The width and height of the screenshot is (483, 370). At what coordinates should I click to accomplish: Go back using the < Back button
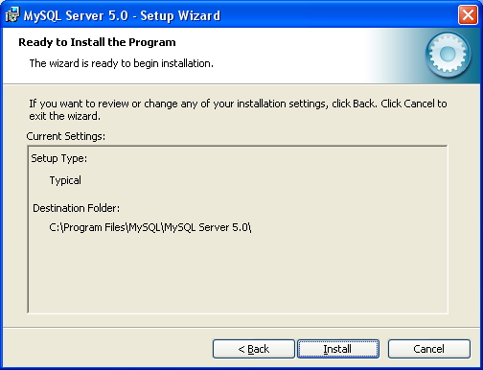254,349
